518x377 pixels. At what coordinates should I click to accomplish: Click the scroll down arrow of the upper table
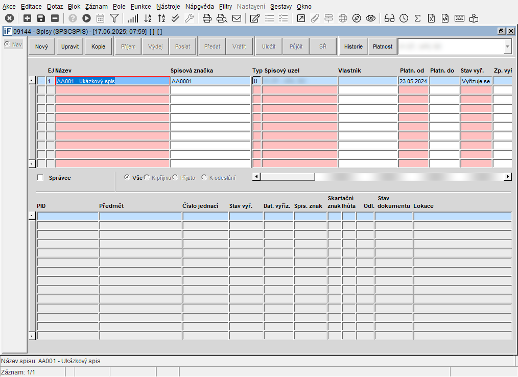[x=32, y=163]
